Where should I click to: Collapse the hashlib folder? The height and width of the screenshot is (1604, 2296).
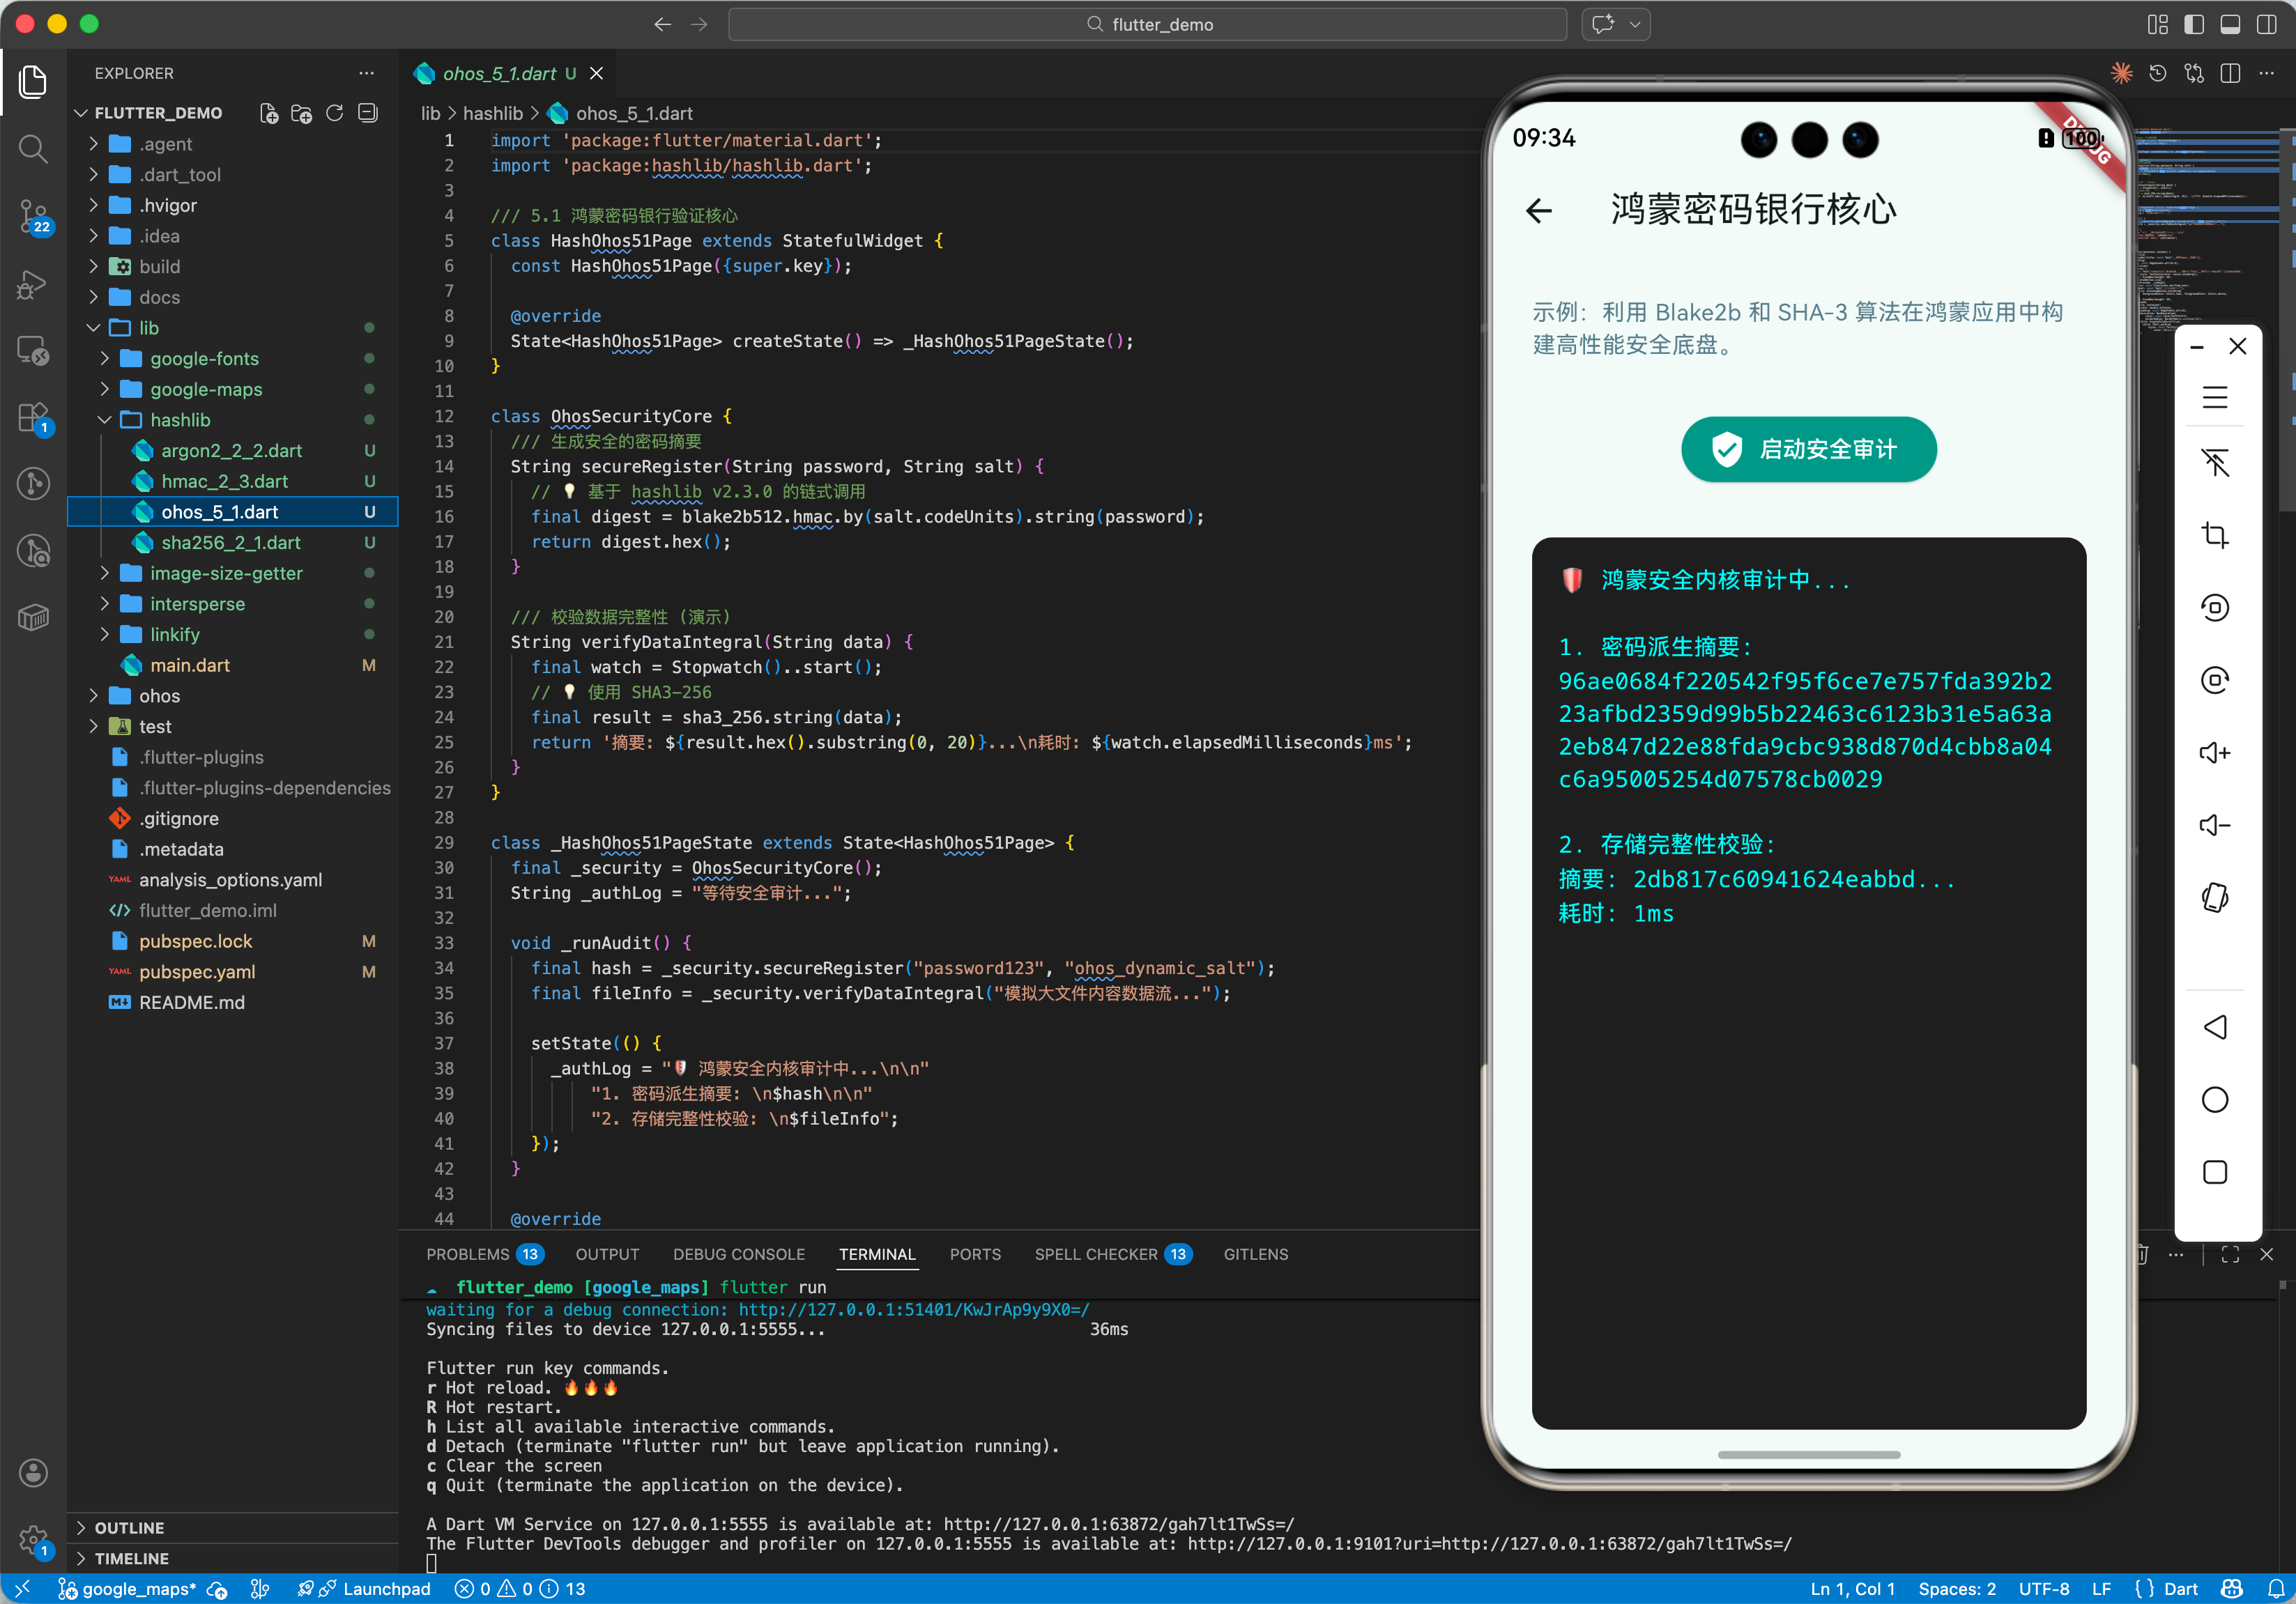180,419
